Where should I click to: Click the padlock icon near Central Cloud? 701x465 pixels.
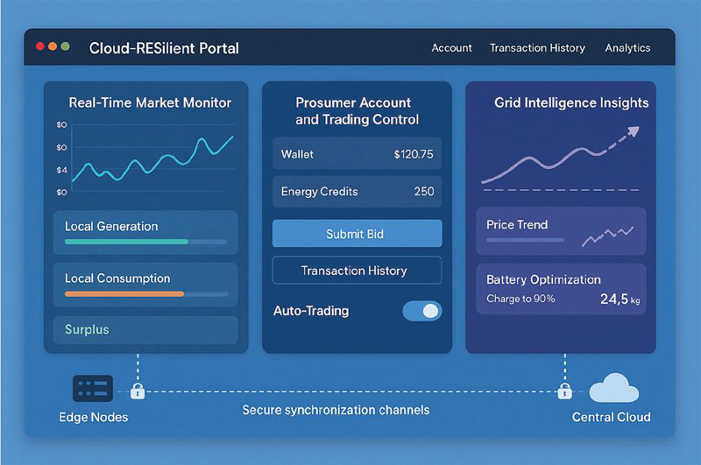pyautogui.click(x=564, y=390)
